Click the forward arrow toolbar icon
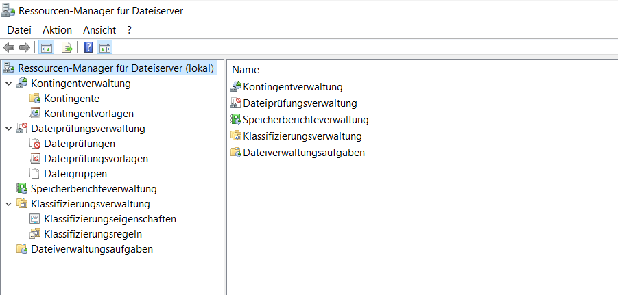Image resolution: width=618 pixels, height=295 pixels. (x=25, y=47)
